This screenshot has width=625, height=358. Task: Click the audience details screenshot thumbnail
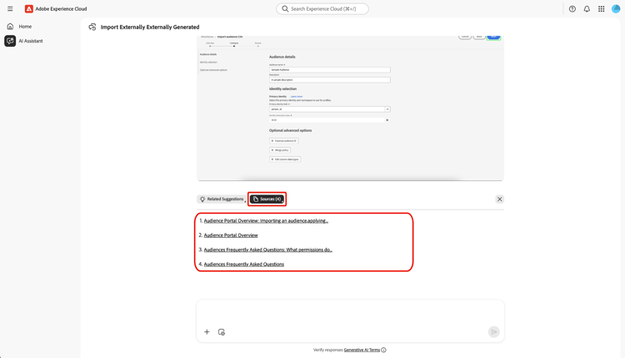pyautogui.click(x=350, y=108)
